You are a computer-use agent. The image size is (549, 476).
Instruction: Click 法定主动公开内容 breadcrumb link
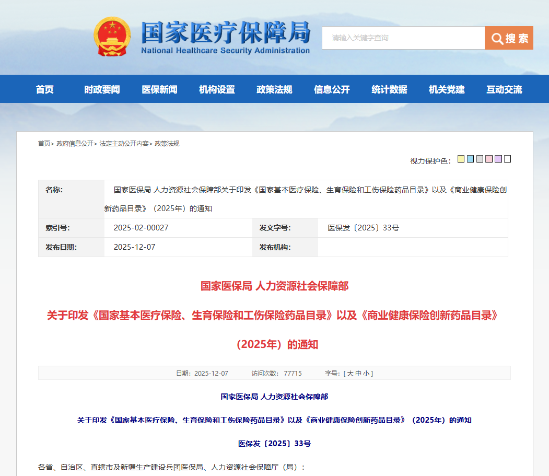124,144
